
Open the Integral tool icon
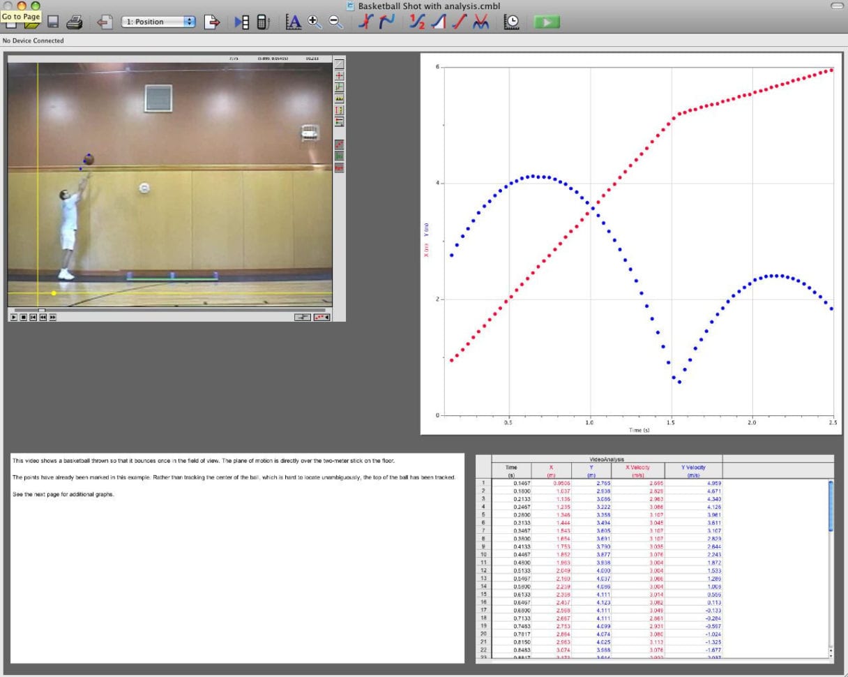438,22
